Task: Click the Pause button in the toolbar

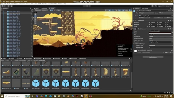Action: [x=87, y=6]
